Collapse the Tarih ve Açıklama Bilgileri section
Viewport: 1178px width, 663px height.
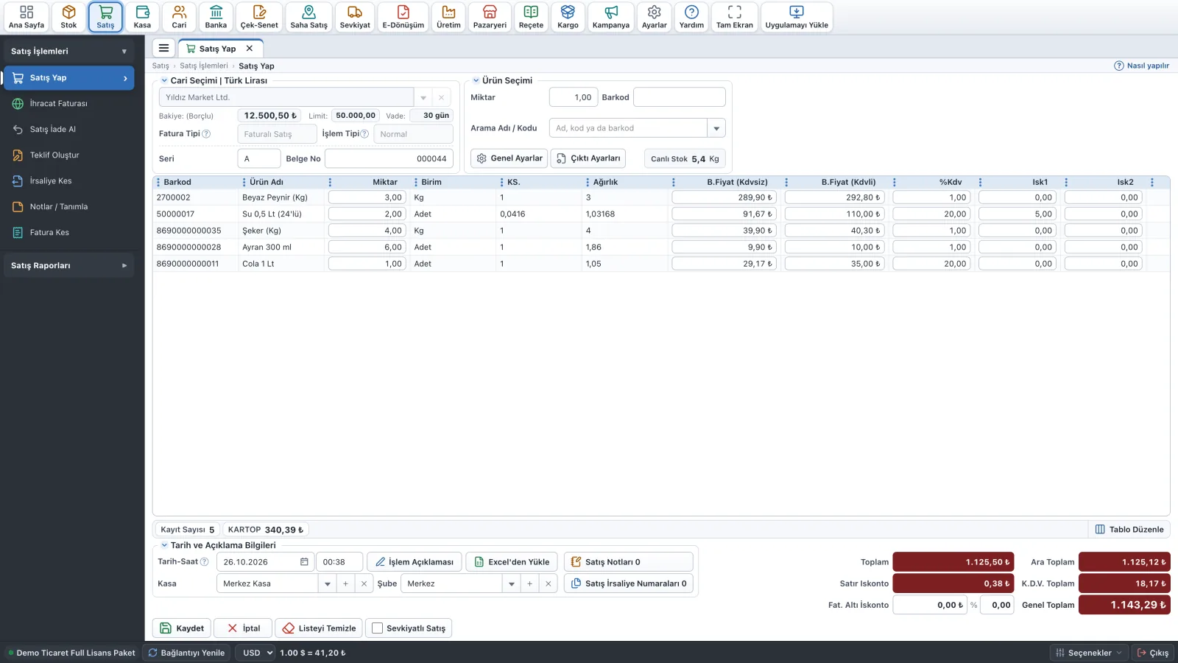(x=164, y=545)
